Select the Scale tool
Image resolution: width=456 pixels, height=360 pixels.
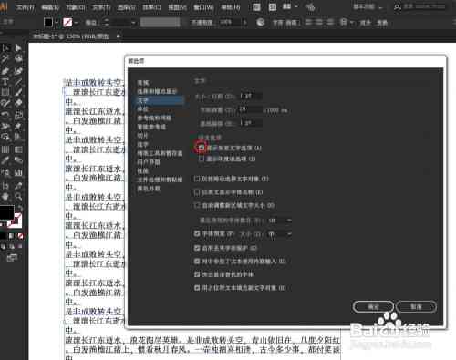point(18,115)
